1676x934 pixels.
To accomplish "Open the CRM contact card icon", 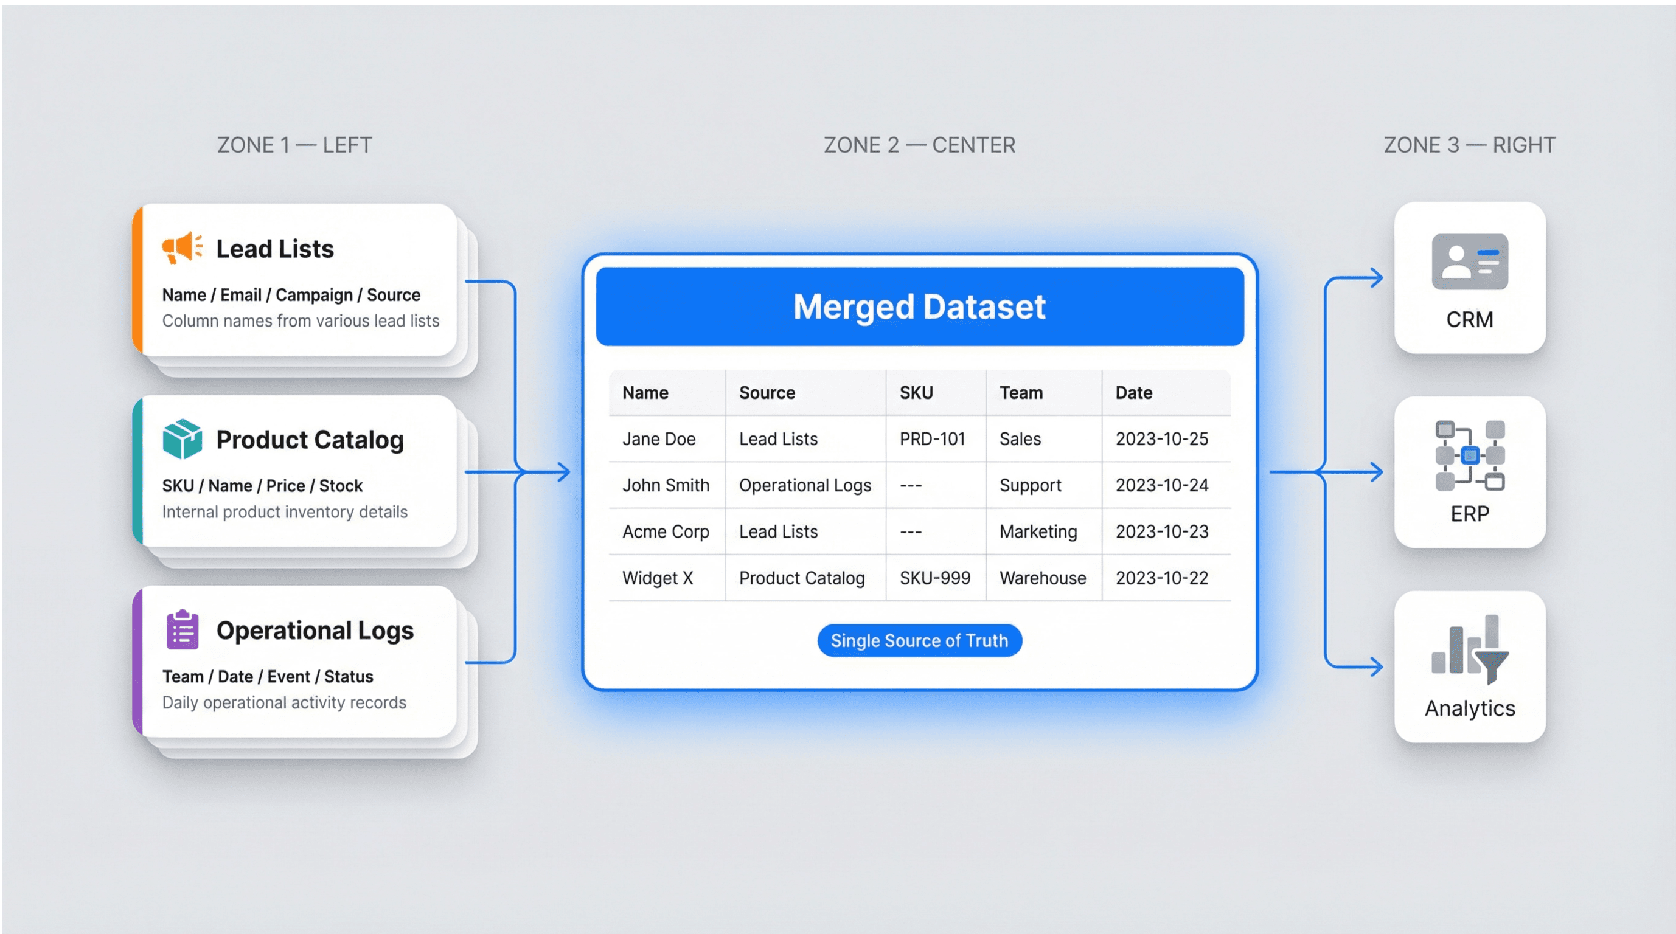I will pyautogui.click(x=1470, y=262).
